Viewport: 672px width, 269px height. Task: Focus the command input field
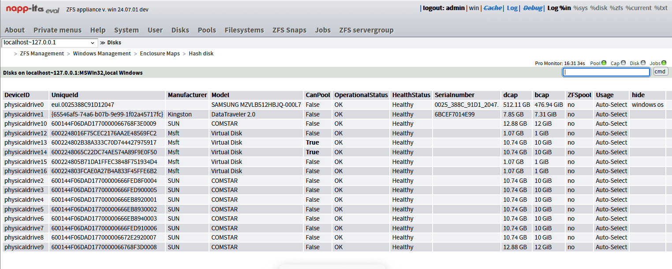pos(606,72)
